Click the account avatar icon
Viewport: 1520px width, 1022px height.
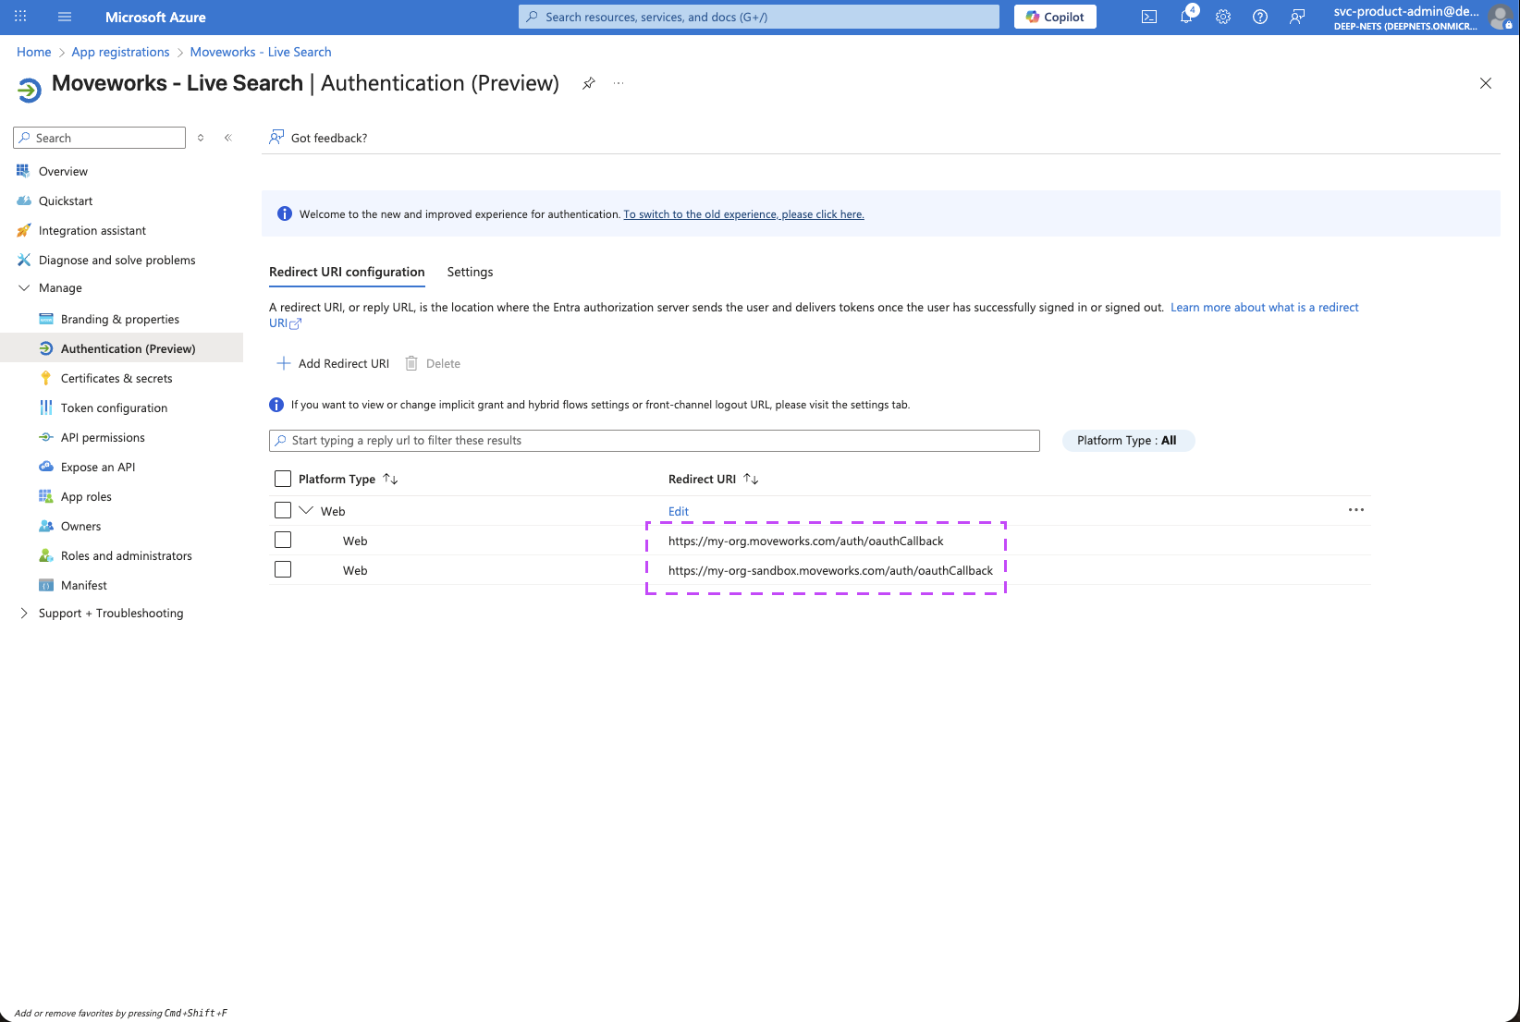pos(1501,17)
